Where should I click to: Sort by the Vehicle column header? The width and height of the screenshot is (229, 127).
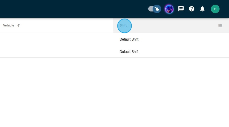[x=9, y=26]
